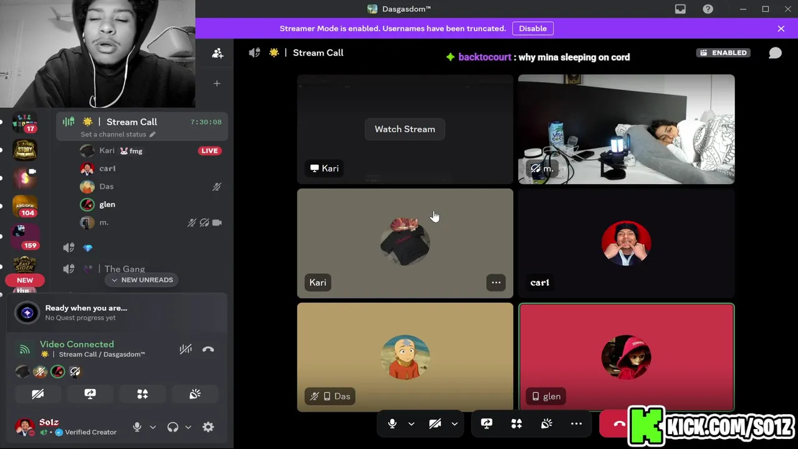Viewport: 798px width, 449px height.
Task: Open the dollar sign server icon
Action: pyautogui.click(x=25, y=179)
